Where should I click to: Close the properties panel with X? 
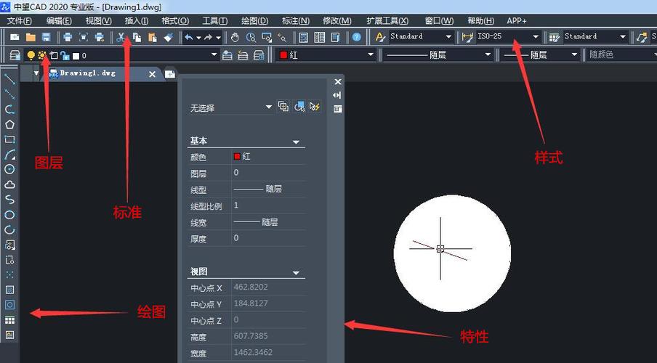click(x=338, y=82)
